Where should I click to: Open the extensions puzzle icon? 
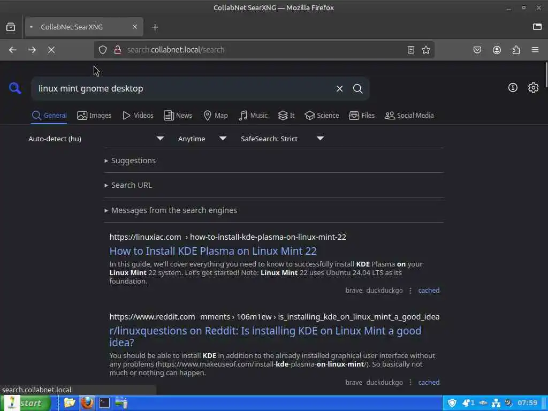[516, 50]
